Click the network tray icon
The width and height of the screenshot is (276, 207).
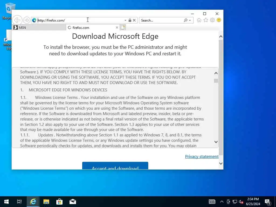pyautogui.click(x=235, y=202)
